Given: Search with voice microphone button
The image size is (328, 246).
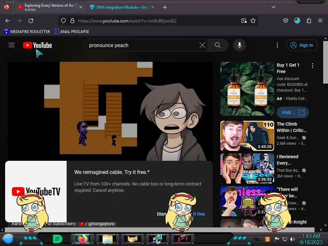Looking at the screenshot, I should (x=240, y=45).
